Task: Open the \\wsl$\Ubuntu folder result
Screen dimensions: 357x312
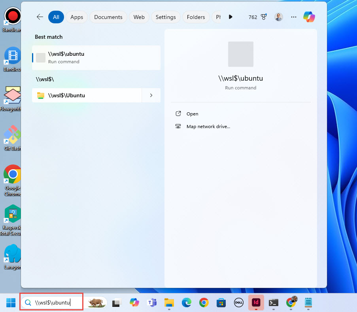Action: [x=87, y=95]
